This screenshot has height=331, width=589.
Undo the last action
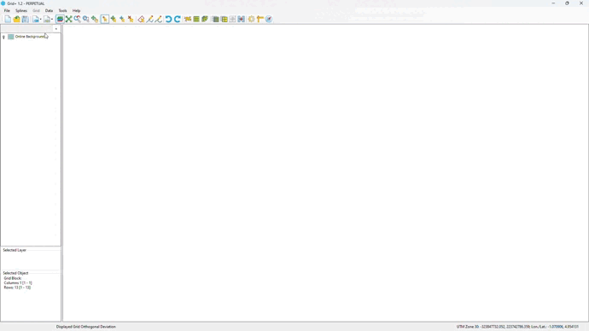[x=169, y=19]
